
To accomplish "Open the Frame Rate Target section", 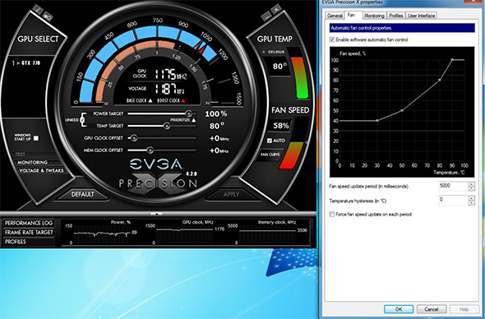I will [x=29, y=233].
